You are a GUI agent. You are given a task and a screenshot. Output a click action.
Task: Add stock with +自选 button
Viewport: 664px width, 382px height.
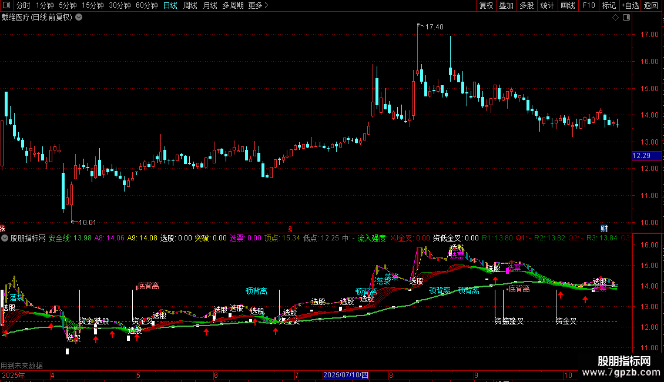tap(630, 5)
